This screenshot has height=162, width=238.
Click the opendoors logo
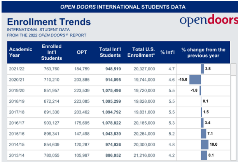[x=208, y=21]
